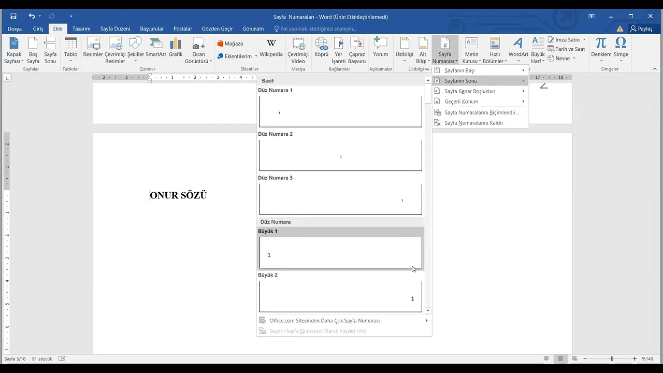Expand the Nesne object dropdown arrow
This screenshot has width=663, height=373.
click(x=574, y=59)
